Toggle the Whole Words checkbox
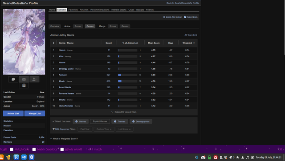285x161 pixels. pos(62,149)
